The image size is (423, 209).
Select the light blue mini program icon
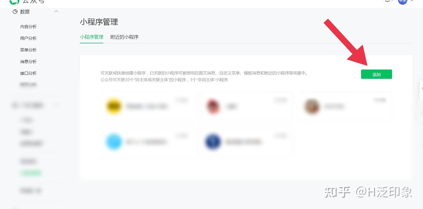[114, 142]
